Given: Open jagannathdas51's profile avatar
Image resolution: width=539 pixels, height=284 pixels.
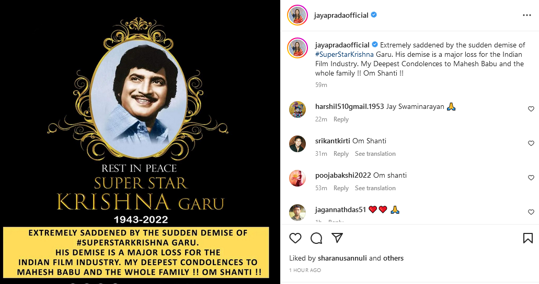Looking at the screenshot, I should pyautogui.click(x=297, y=213).
